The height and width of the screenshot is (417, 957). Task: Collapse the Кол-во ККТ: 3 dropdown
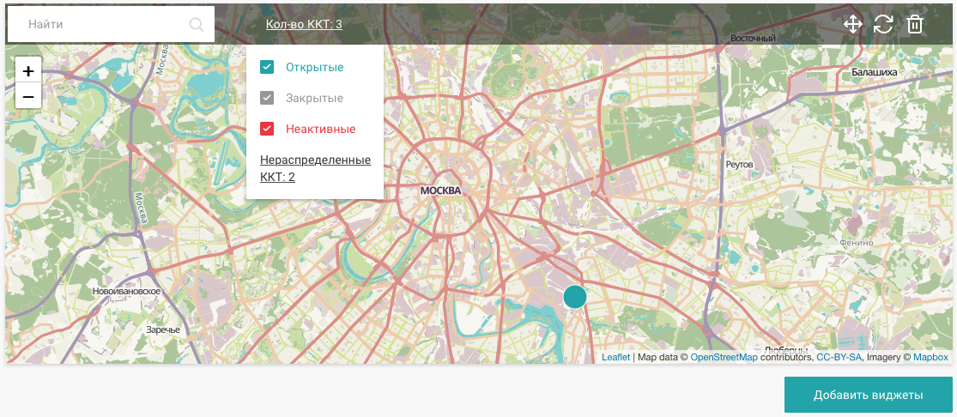[304, 24]
